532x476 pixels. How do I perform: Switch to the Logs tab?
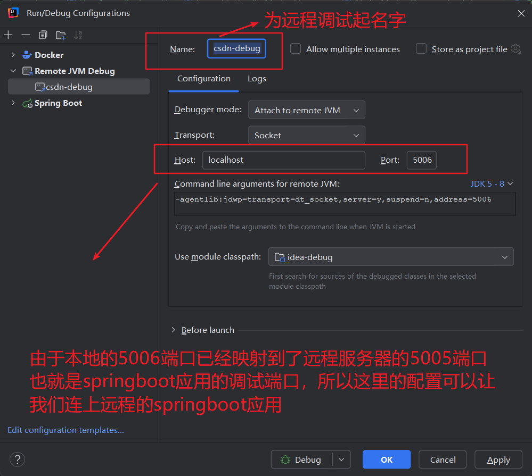(x=257, y=79)
